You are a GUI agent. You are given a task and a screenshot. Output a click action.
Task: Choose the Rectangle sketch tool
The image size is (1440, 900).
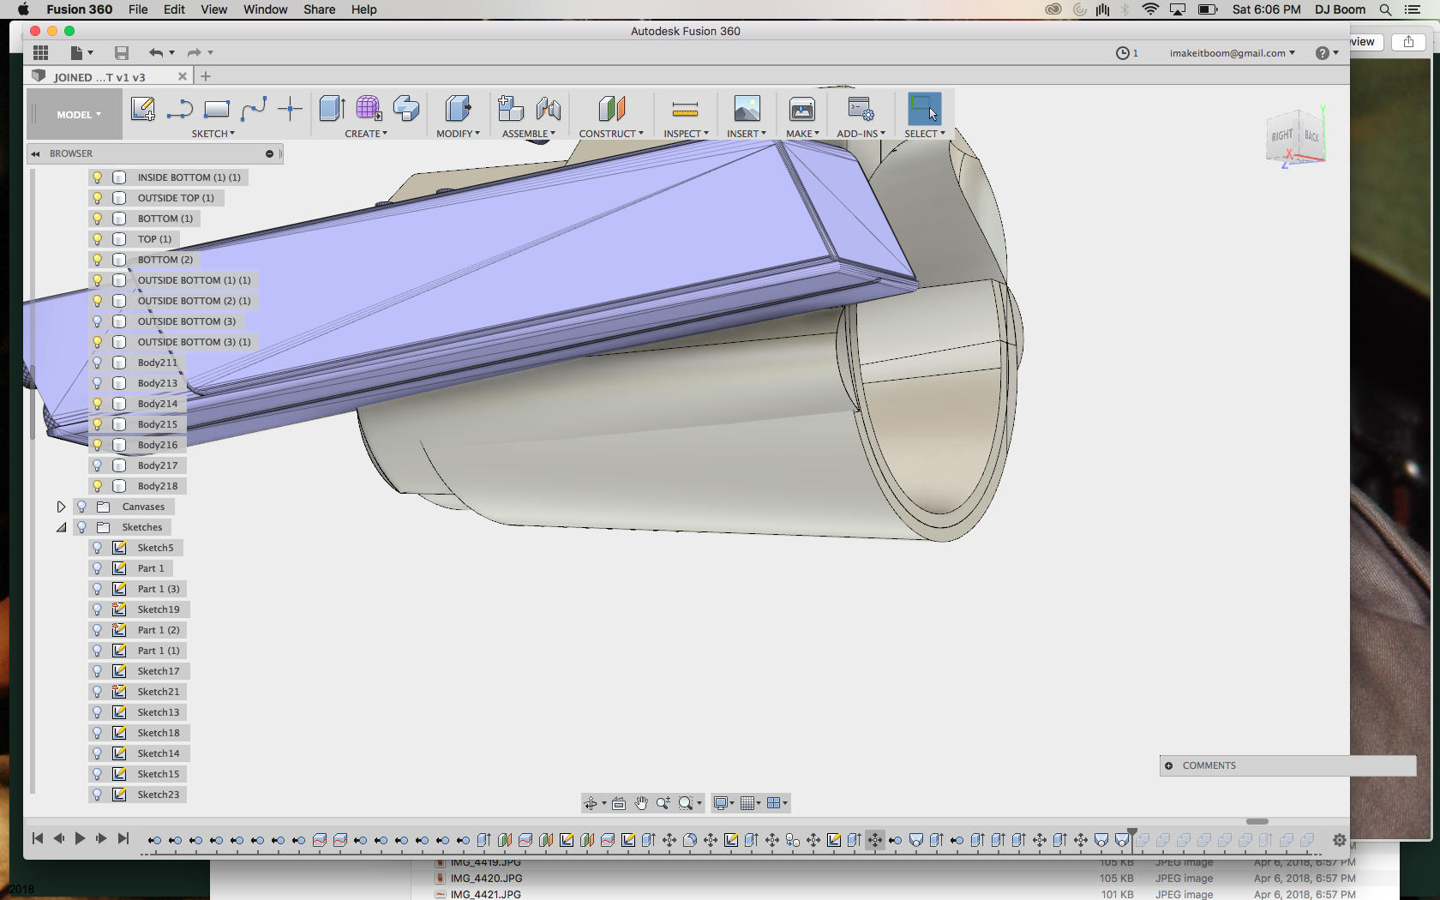(x=216, y=109)
